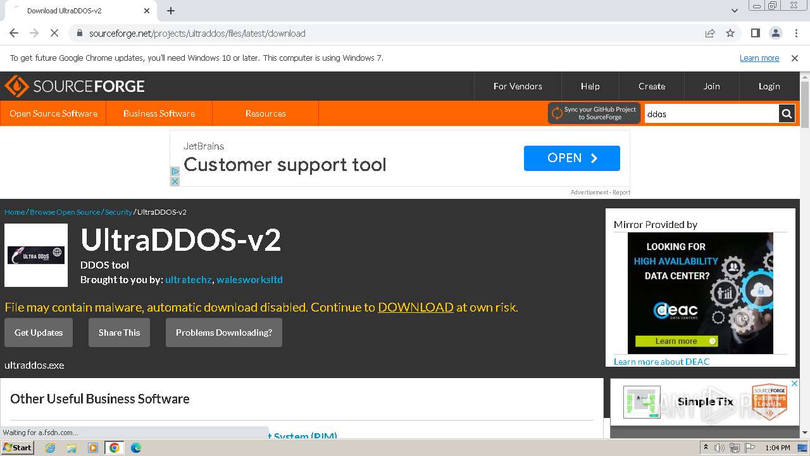Open the Chrome profile avatar menu

point(775,33)
